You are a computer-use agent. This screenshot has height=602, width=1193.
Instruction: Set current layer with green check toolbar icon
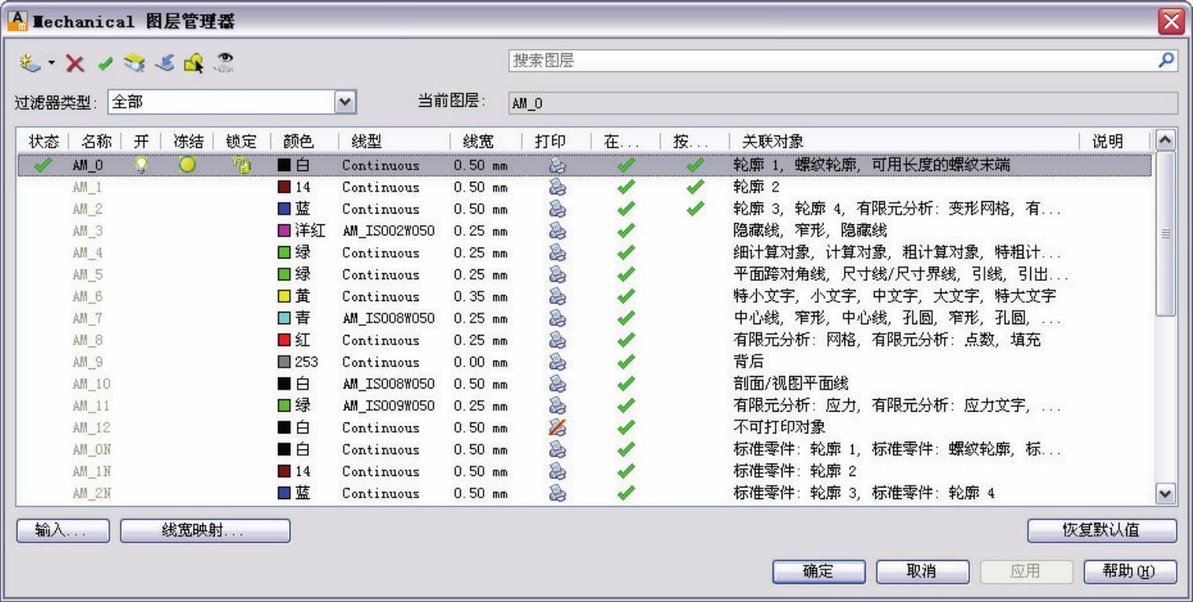(x=105, y=63)
